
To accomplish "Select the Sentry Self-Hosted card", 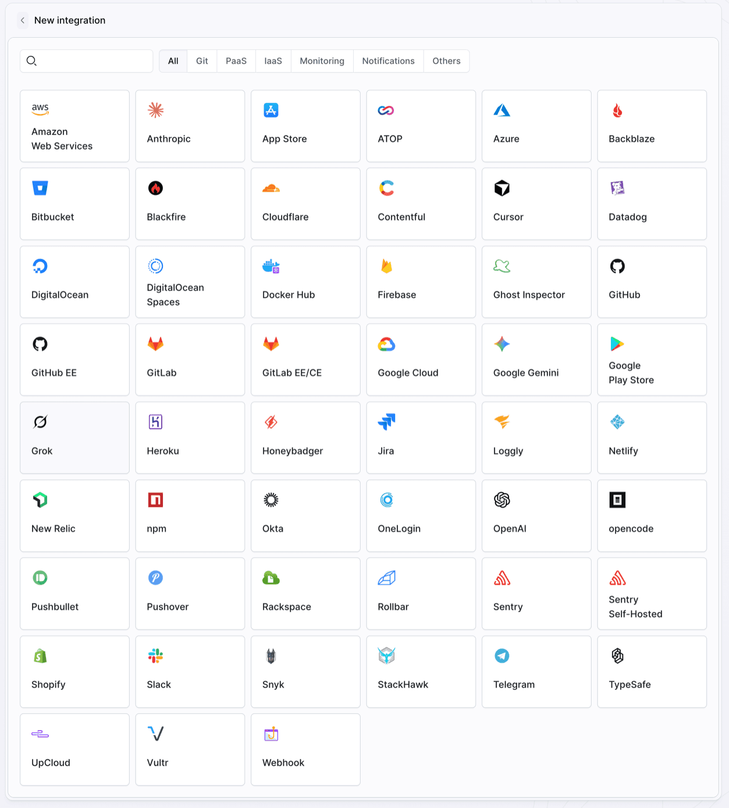I will (652, 594).
